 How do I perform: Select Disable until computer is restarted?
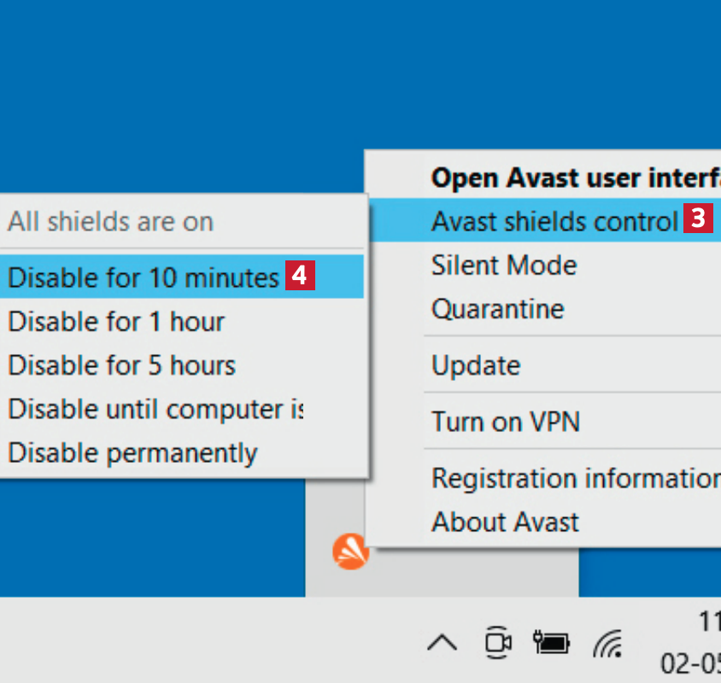point(155,409)
